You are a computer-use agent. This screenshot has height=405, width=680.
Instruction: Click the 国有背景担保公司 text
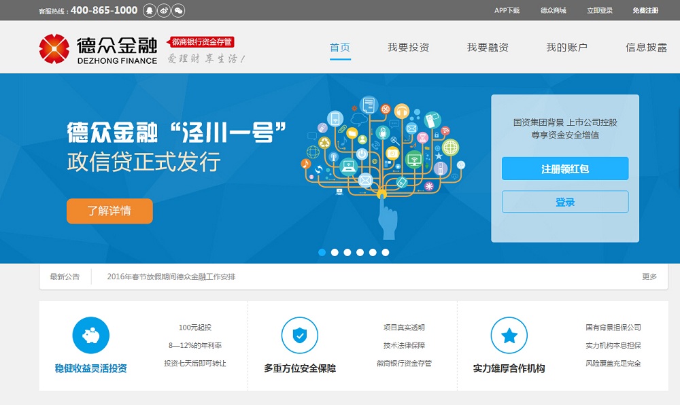coord(613,328)
